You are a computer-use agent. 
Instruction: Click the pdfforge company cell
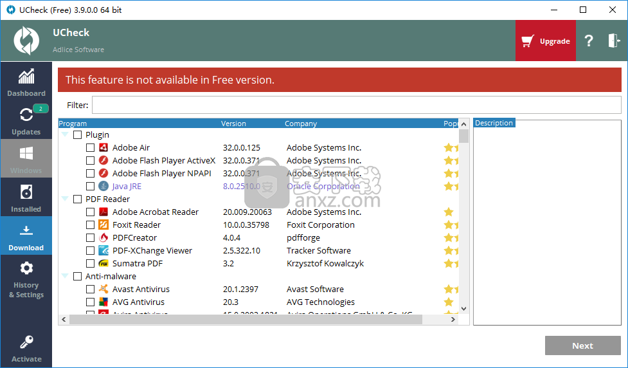303,237
